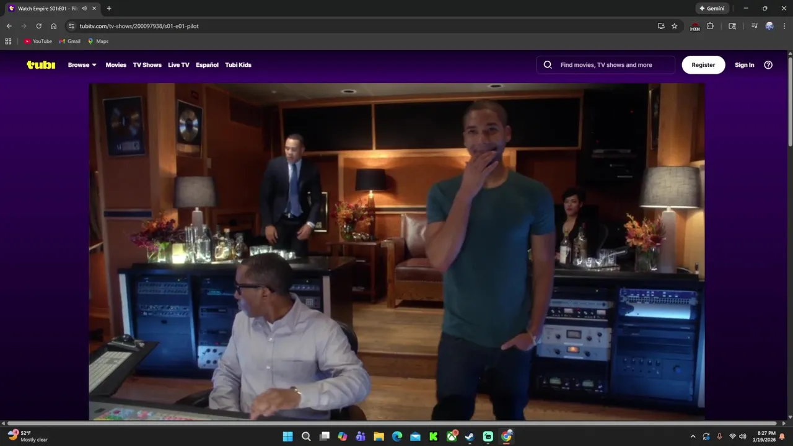Open the browser home page icon
The image size is (793, 446).
click(54, 26)
